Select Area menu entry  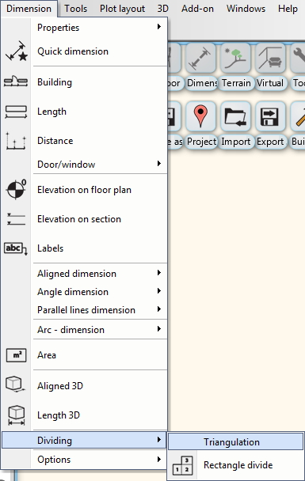pyautogui.click(x=85, y=355)
